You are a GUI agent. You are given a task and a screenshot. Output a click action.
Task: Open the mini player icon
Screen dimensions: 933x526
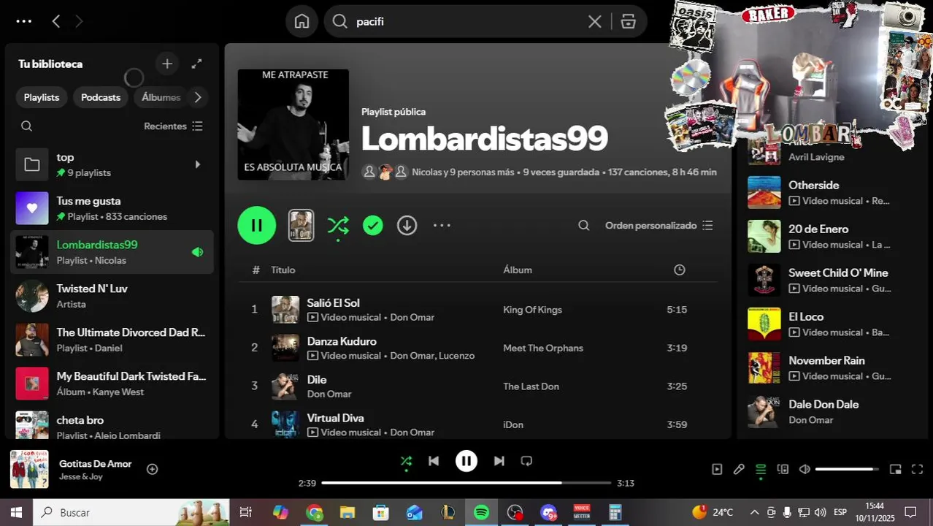coord(896,469)
